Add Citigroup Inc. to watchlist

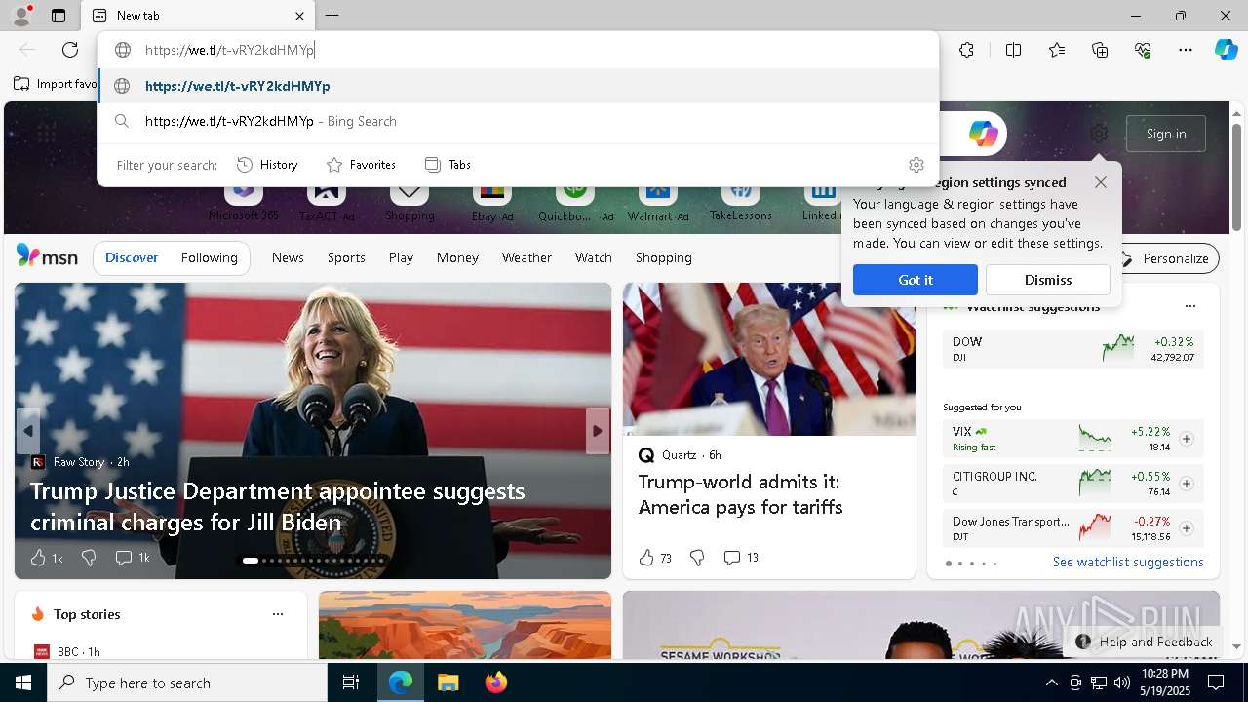pyautogui.click(x=1186, y=484)
